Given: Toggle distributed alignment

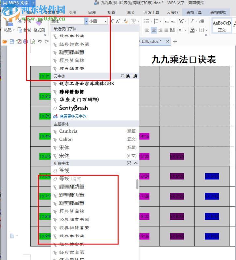Looking at the screenshot, I should [173, 30].
